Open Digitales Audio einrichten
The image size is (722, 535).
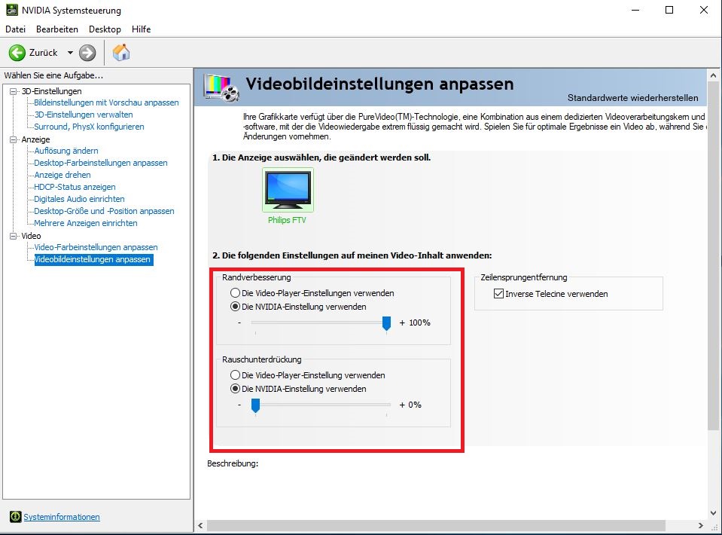79,199
